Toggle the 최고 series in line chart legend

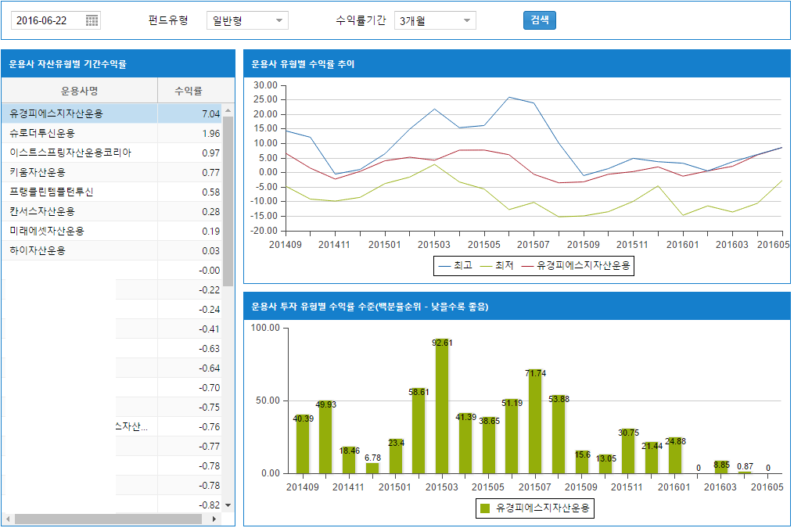coord(455,266)
